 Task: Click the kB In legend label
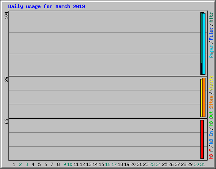(211, 137)
